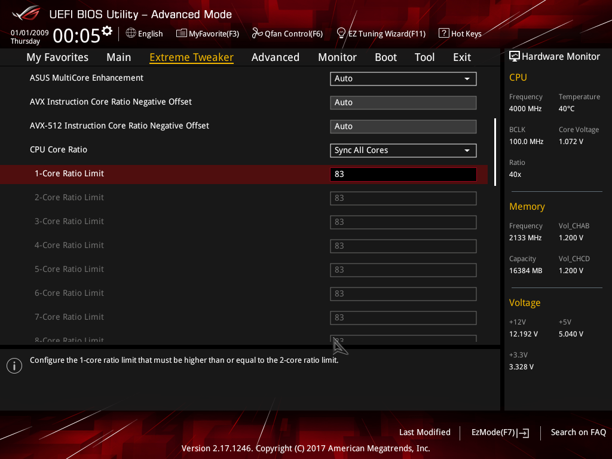Viewport: 612px width, 459px height.
Task: Click the 5.040 V reading
Action: [x=571, y=334]
